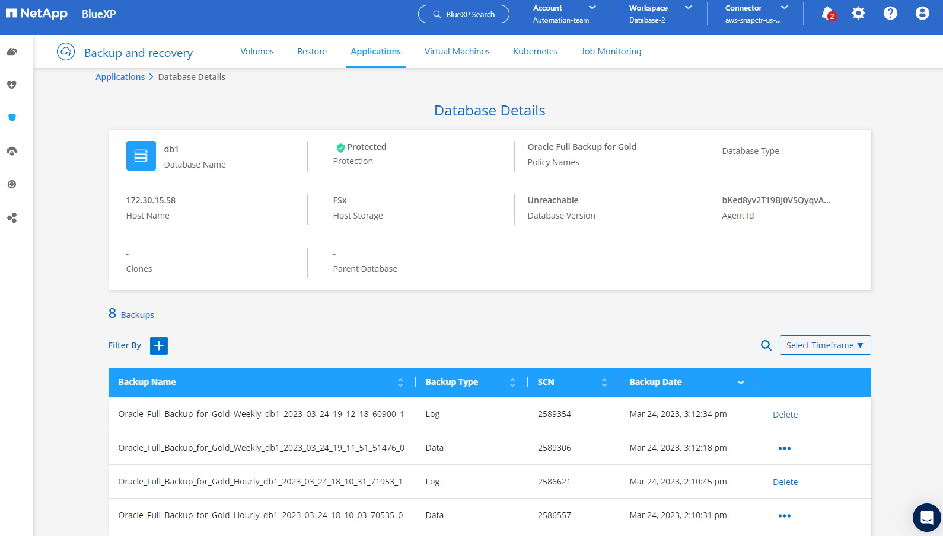Expand the Select Timeframe dropdown
Screen dimensions: 943x536
(825, 345)
